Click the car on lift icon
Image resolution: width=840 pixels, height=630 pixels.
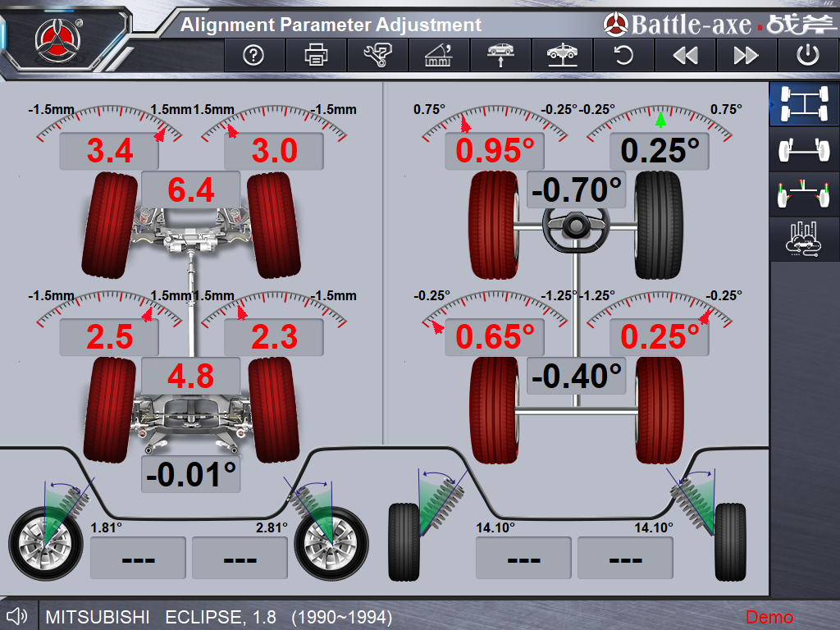tap(562, 56)
